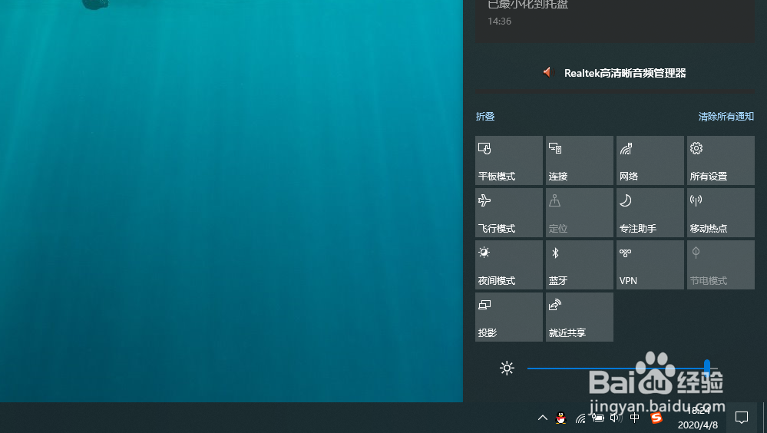Switch the 中 input language indicator
767x433 pixels.
pyautogui.click(x=634, y=418)
